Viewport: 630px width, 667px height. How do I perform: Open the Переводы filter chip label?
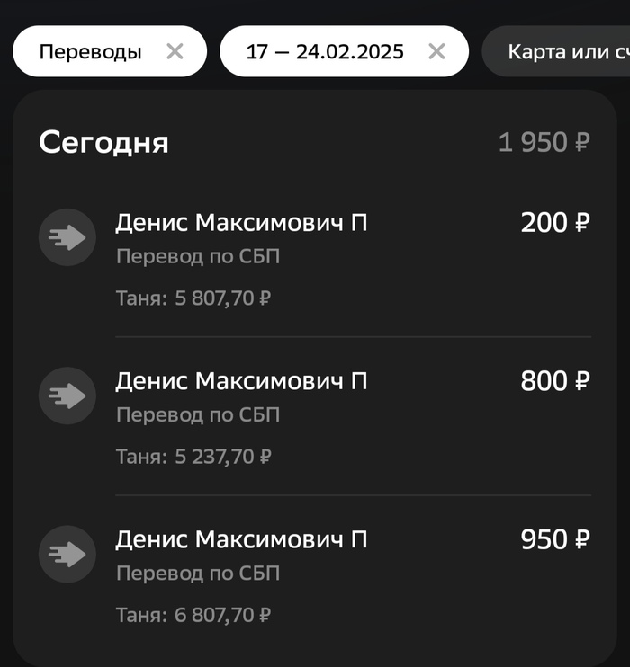tap(90, 52)
